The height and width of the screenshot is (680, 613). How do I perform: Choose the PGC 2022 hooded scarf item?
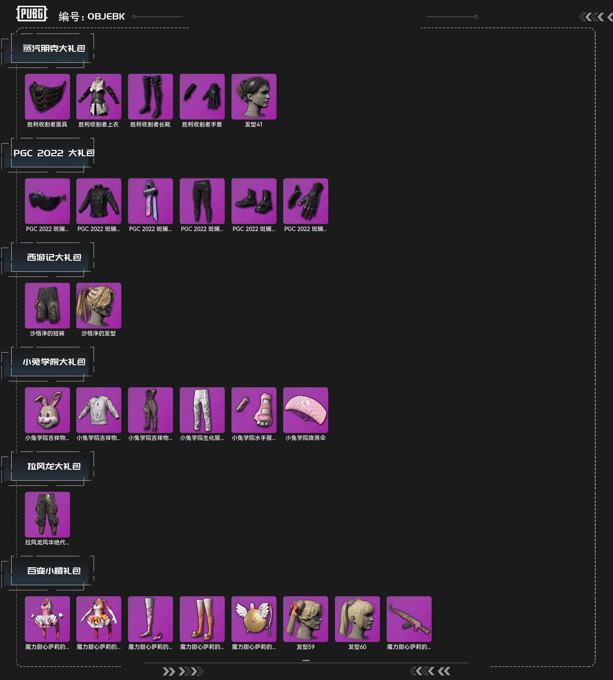pyautogui.click(x=150, y=201)
